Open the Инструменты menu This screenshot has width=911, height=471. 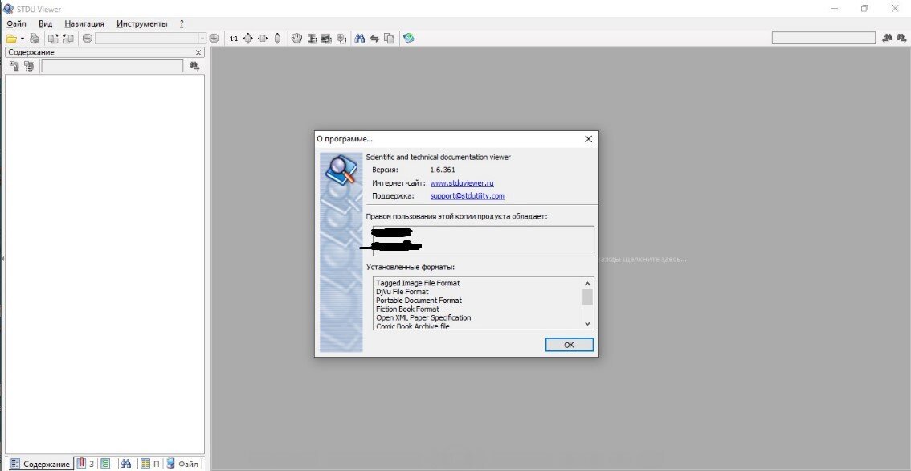pos(142,24)
